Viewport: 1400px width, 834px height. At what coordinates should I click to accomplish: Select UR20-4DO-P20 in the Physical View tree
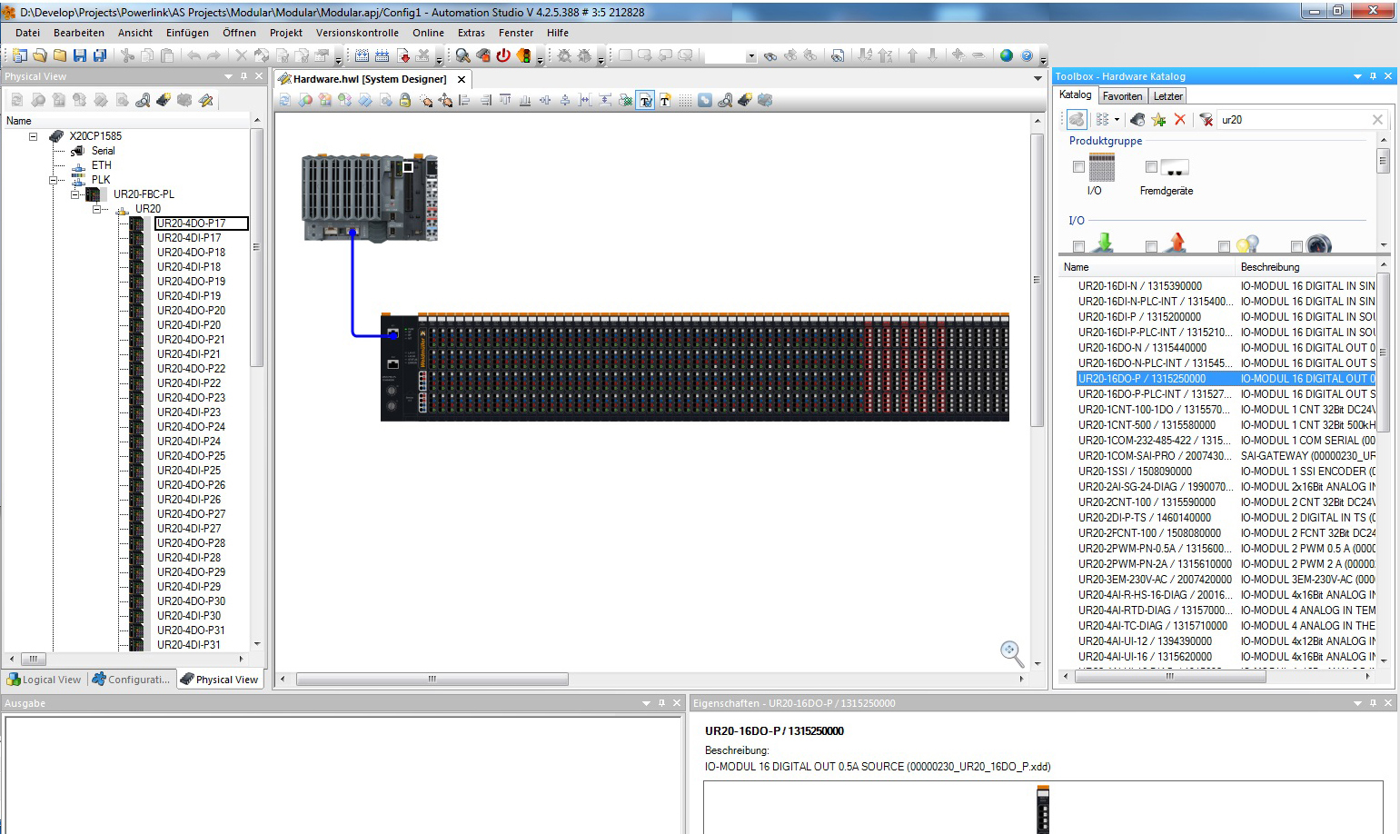[x=191, y=311]
